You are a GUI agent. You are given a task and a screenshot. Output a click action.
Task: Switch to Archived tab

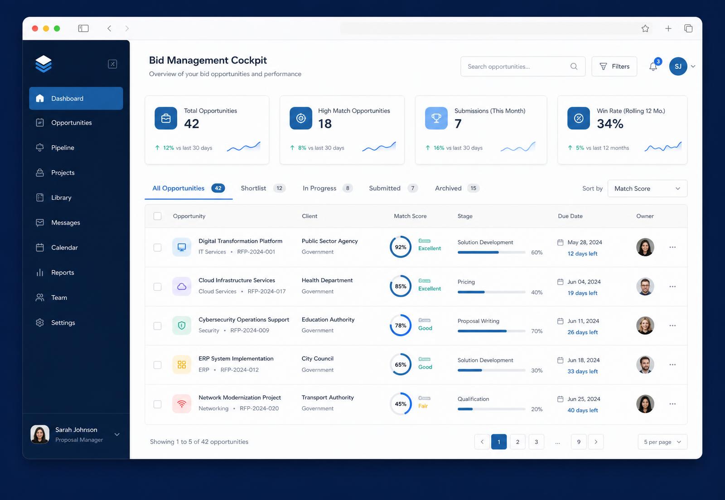click(457, 188)
